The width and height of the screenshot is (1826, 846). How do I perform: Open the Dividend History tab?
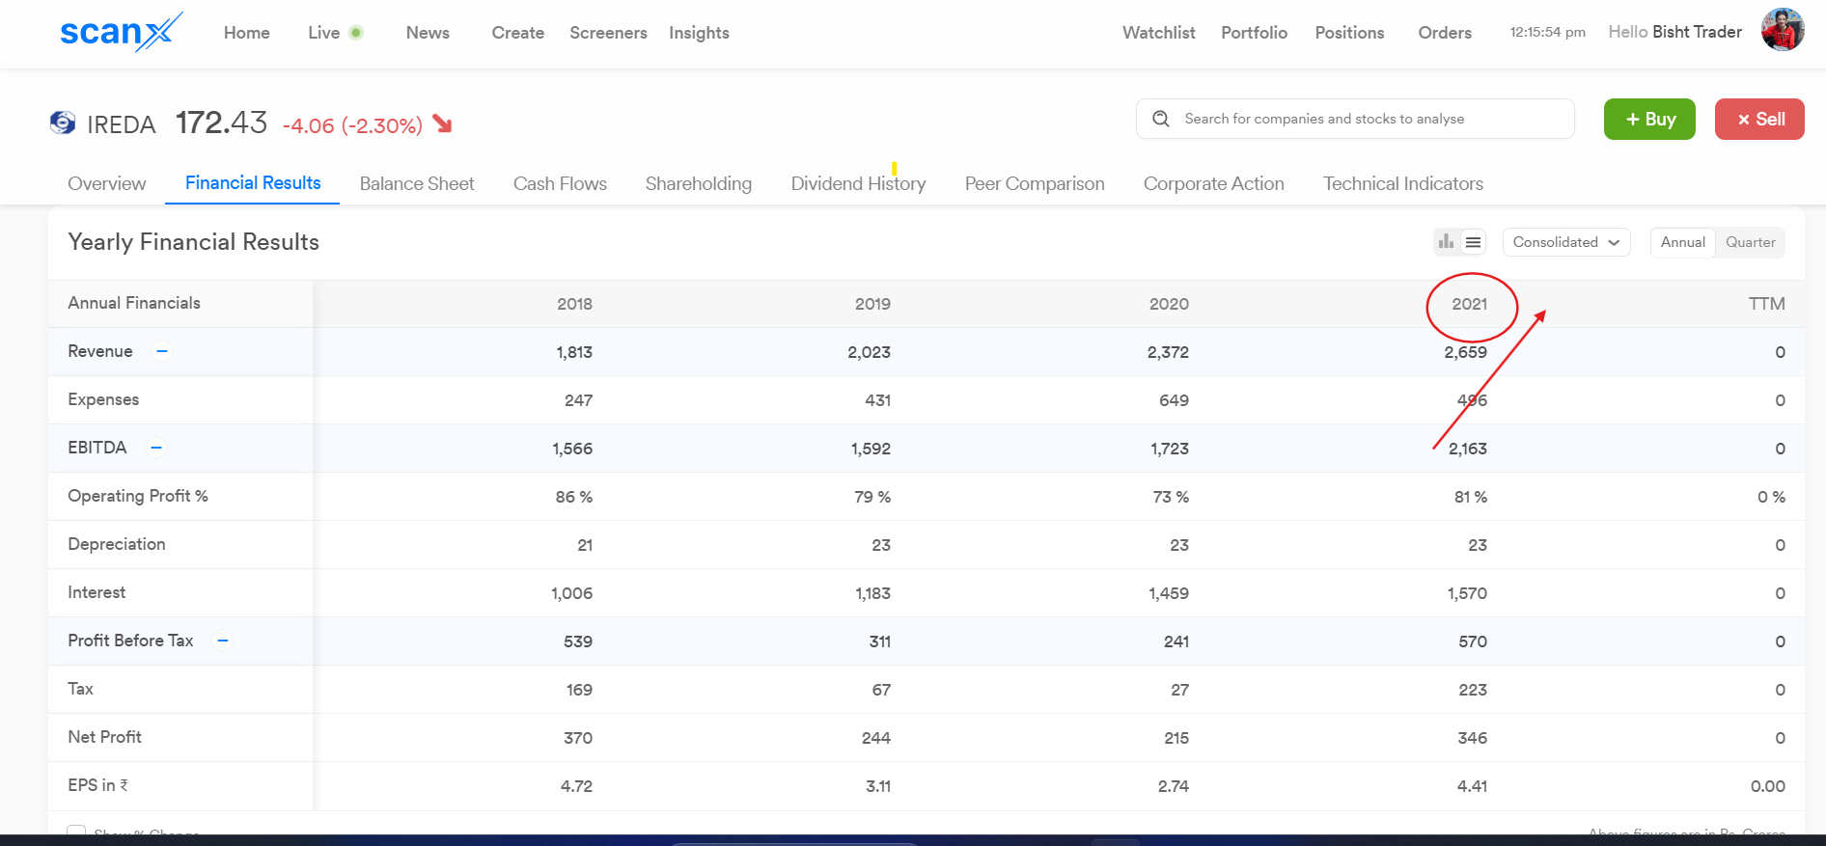tap(859, 183)
